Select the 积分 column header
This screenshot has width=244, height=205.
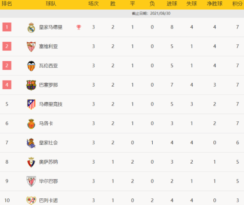(x=237, y=4)
